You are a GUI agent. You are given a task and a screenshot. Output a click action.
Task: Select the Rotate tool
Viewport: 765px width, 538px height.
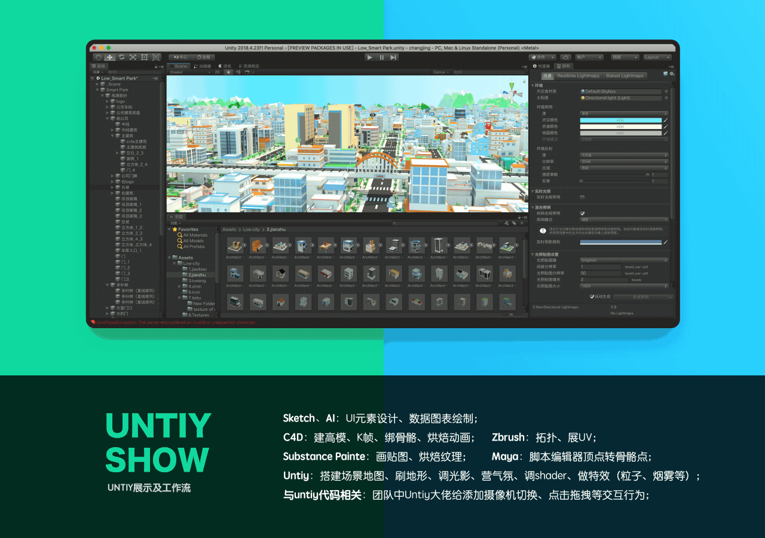pyautogui.click(x=121, y=57)
